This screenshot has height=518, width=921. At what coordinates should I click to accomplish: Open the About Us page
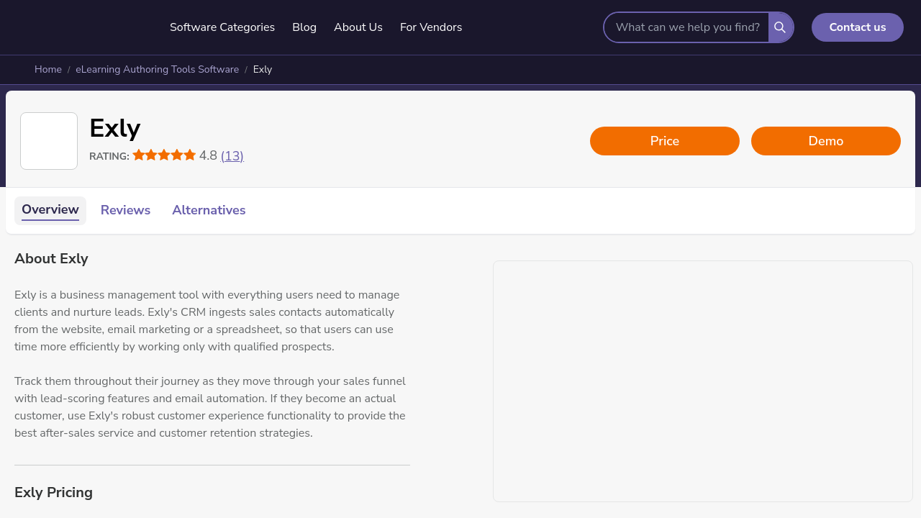(x=358, y=27)
